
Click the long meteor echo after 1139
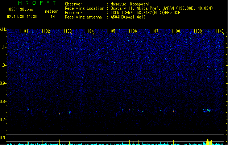(x=208, y=111)
